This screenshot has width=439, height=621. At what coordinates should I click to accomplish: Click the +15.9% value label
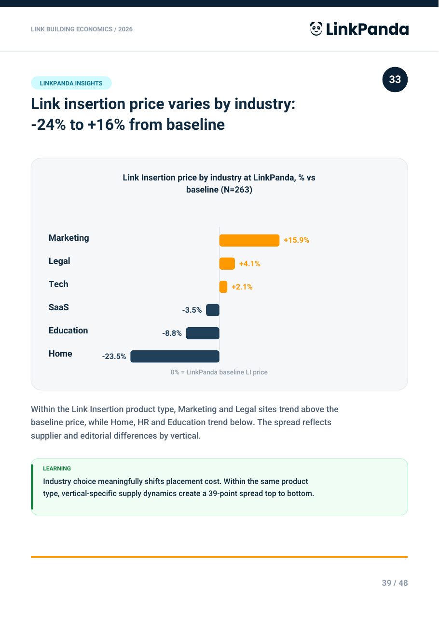point(296,240)
